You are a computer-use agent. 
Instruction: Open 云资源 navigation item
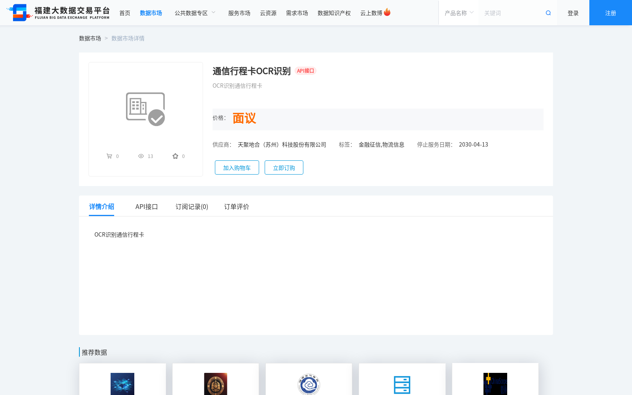point(268,13)
